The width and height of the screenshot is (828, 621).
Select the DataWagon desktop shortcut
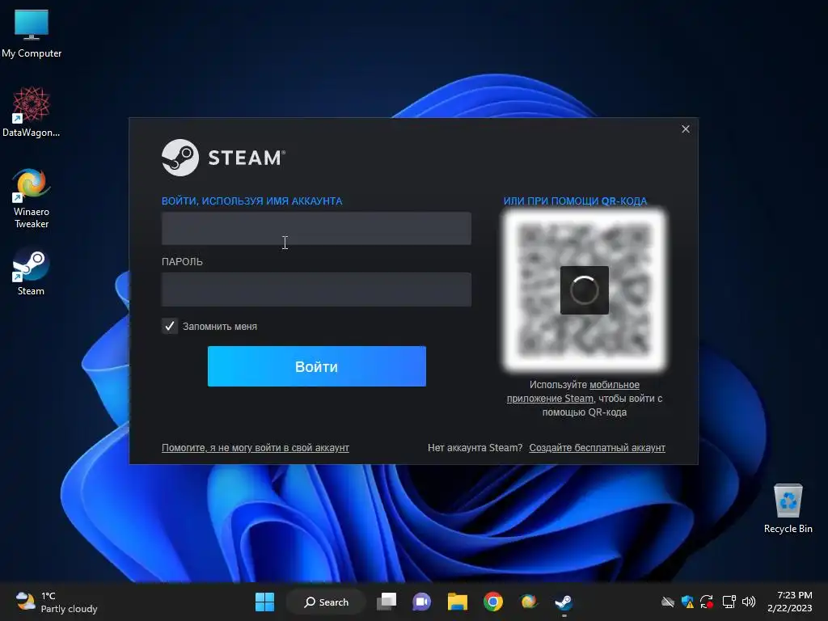coord(32,112)
